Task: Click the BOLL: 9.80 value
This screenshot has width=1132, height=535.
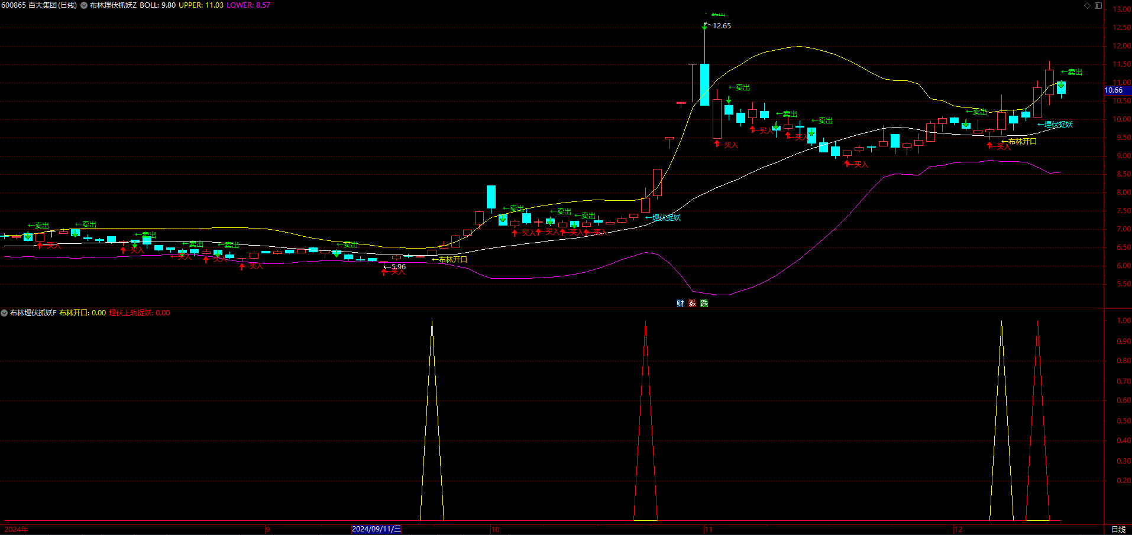Action: tap(157, 5)
